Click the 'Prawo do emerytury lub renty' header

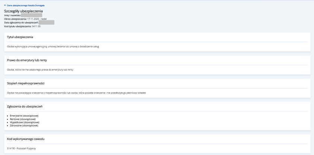coord(27,60)
